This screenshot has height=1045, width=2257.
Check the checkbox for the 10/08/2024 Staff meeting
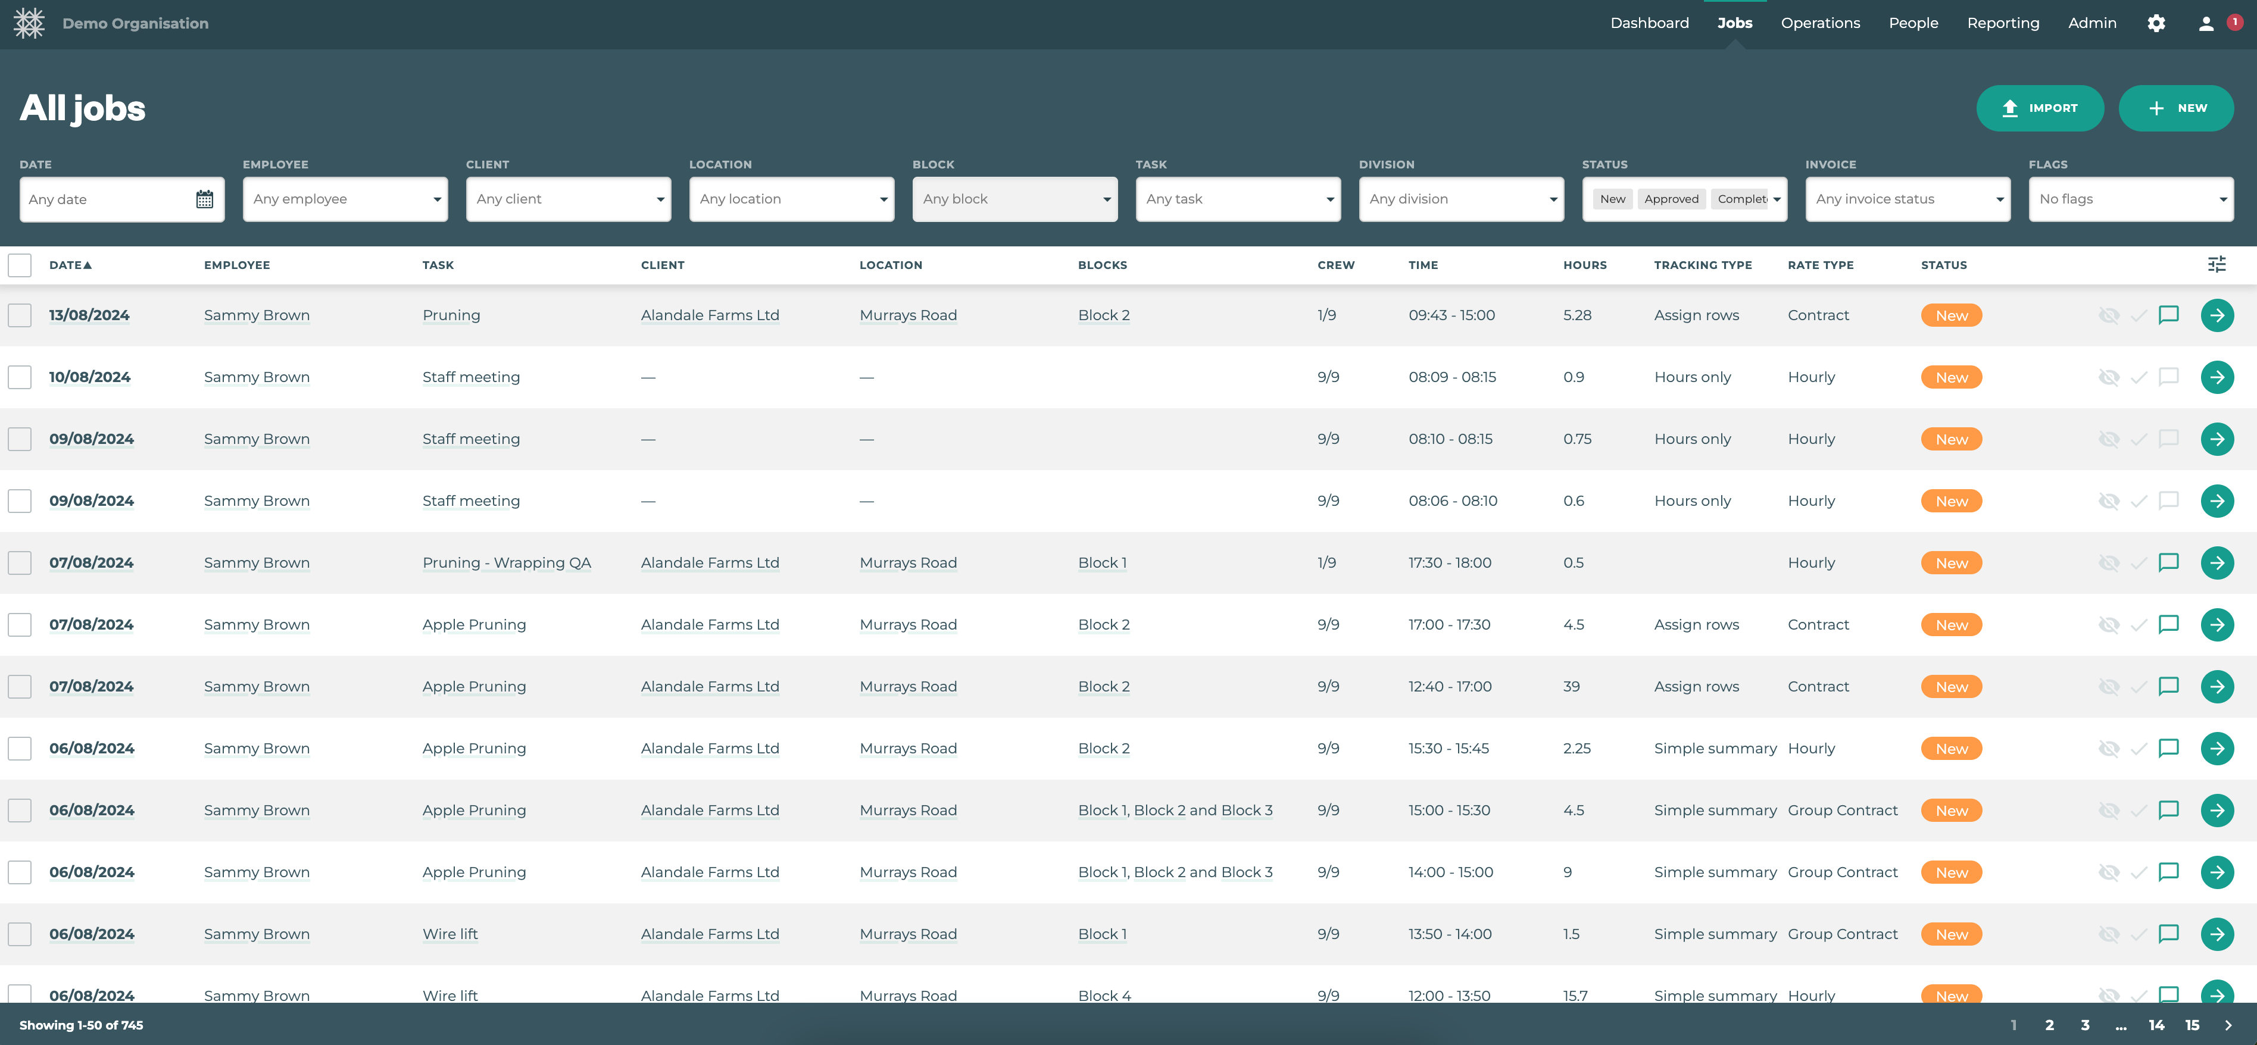19,377
